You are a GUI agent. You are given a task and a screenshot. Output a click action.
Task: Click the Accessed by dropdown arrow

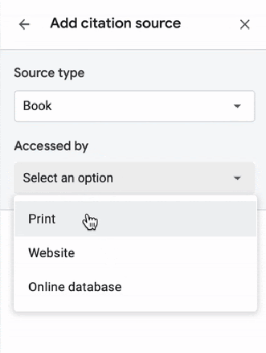[x=237, y=178]
